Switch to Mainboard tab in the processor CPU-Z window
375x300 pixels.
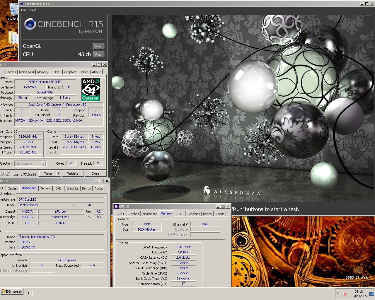(x=26, y=72)
